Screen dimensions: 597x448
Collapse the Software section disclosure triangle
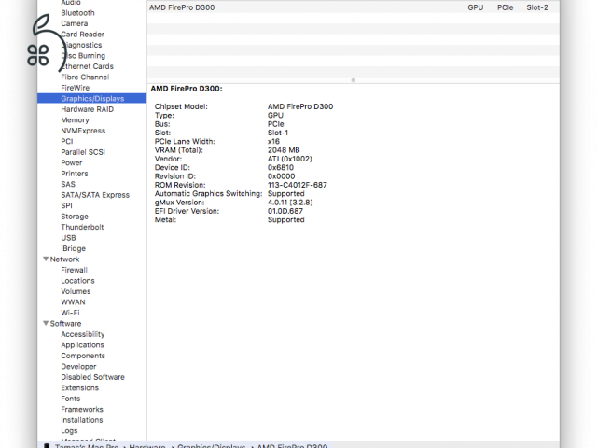point(46,324)
